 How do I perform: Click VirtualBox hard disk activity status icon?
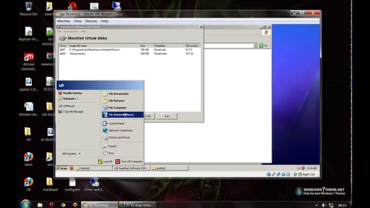tap(269, 174)
